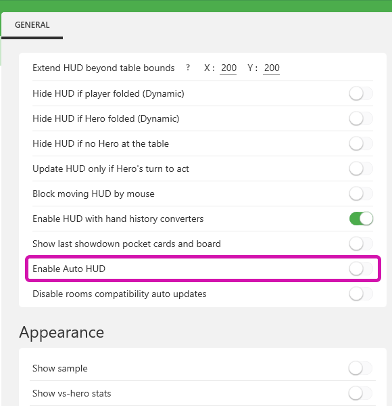Enable Block moving HUD by mouse

pyautogui.click(x=361, y=194)
